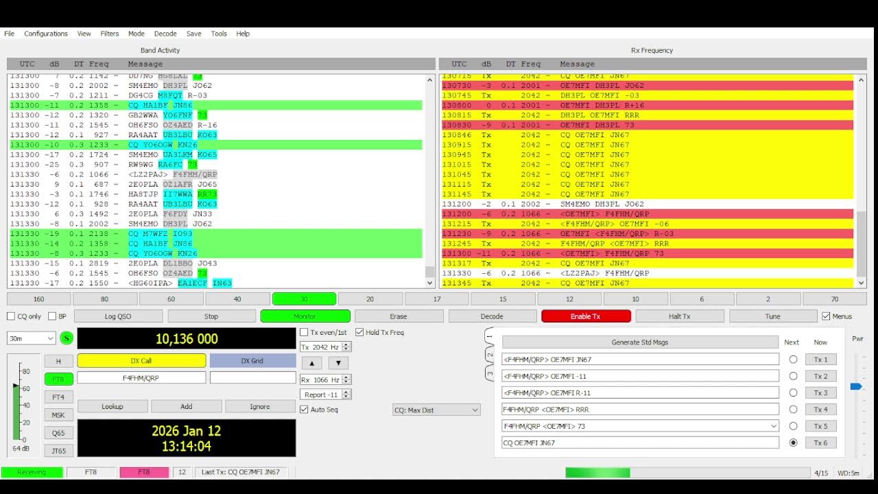The image size is (878, 494).
Task: Click the Lookup button
Action: click(x=112, y=407)
